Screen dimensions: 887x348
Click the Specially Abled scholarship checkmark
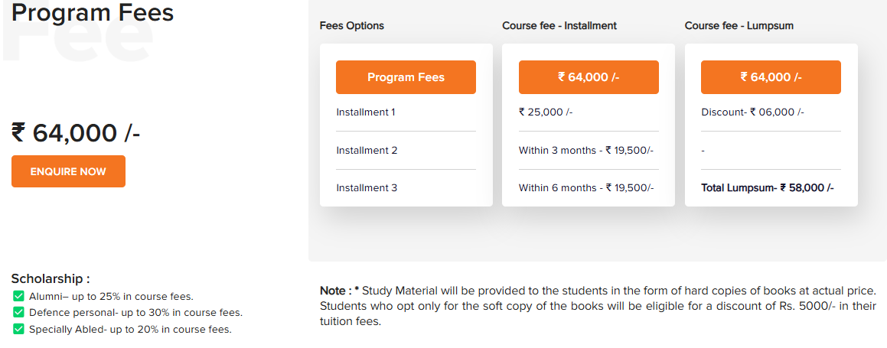click(19, 329)
